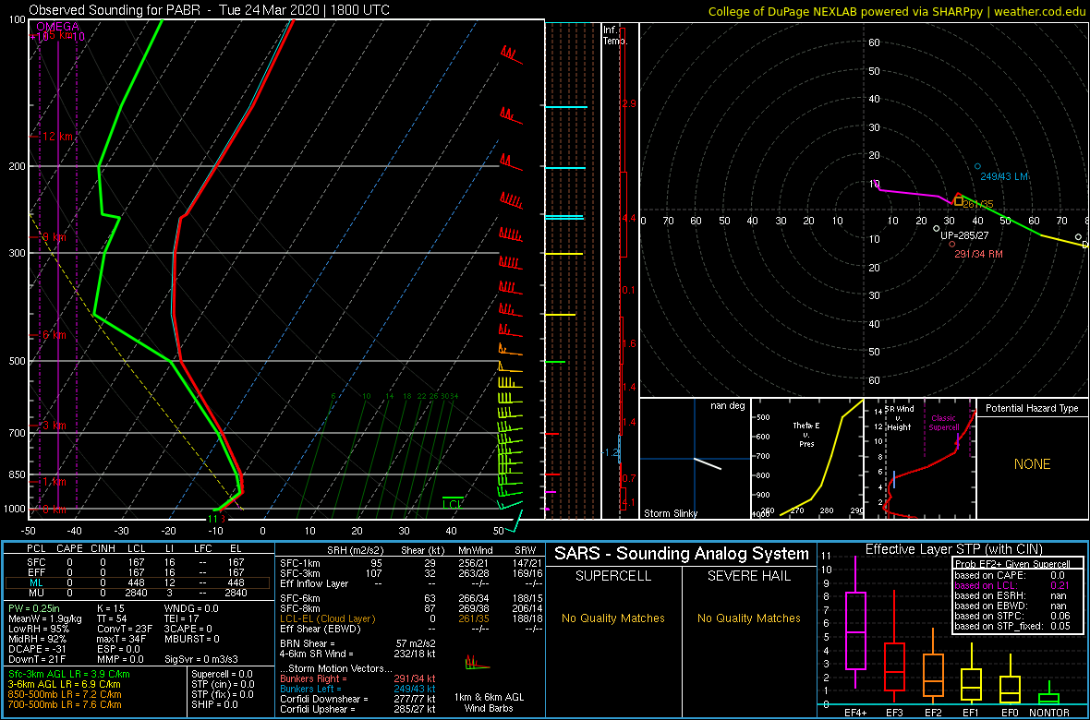The height and width of the screenshot is (720, 1090).
Task: Click the 'Effective Layer STP (with CIN)' title
Action: [x=951, y=549]
